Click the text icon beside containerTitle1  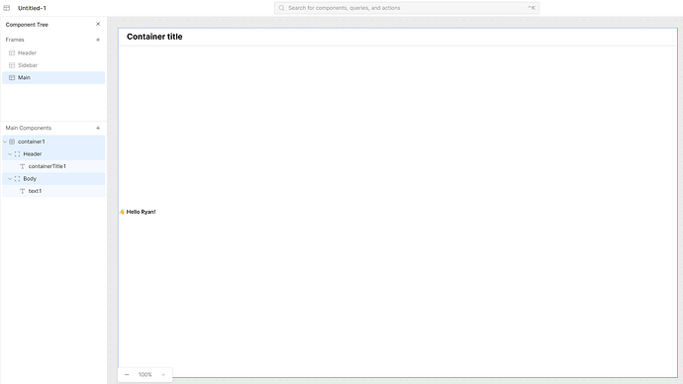pyautogui.click(x=22, y=166)
